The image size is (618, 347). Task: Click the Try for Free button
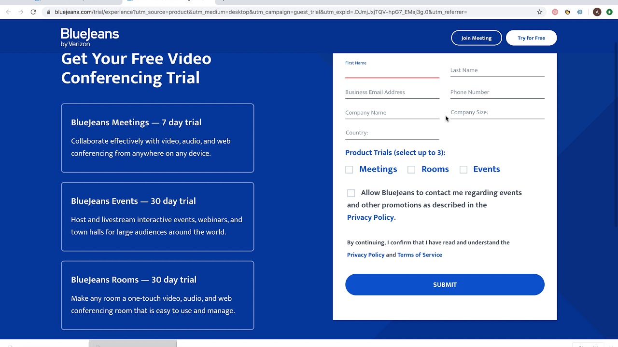tap(532, 38)
